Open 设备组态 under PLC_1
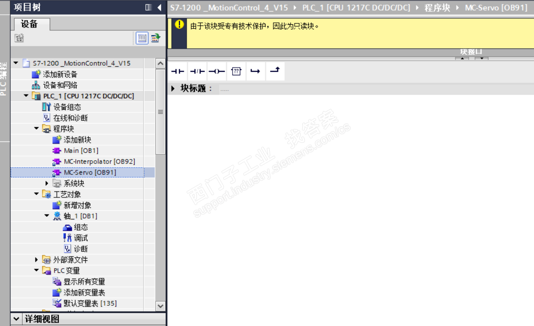This screenshot has width=534, height=326. coord(67,107)
